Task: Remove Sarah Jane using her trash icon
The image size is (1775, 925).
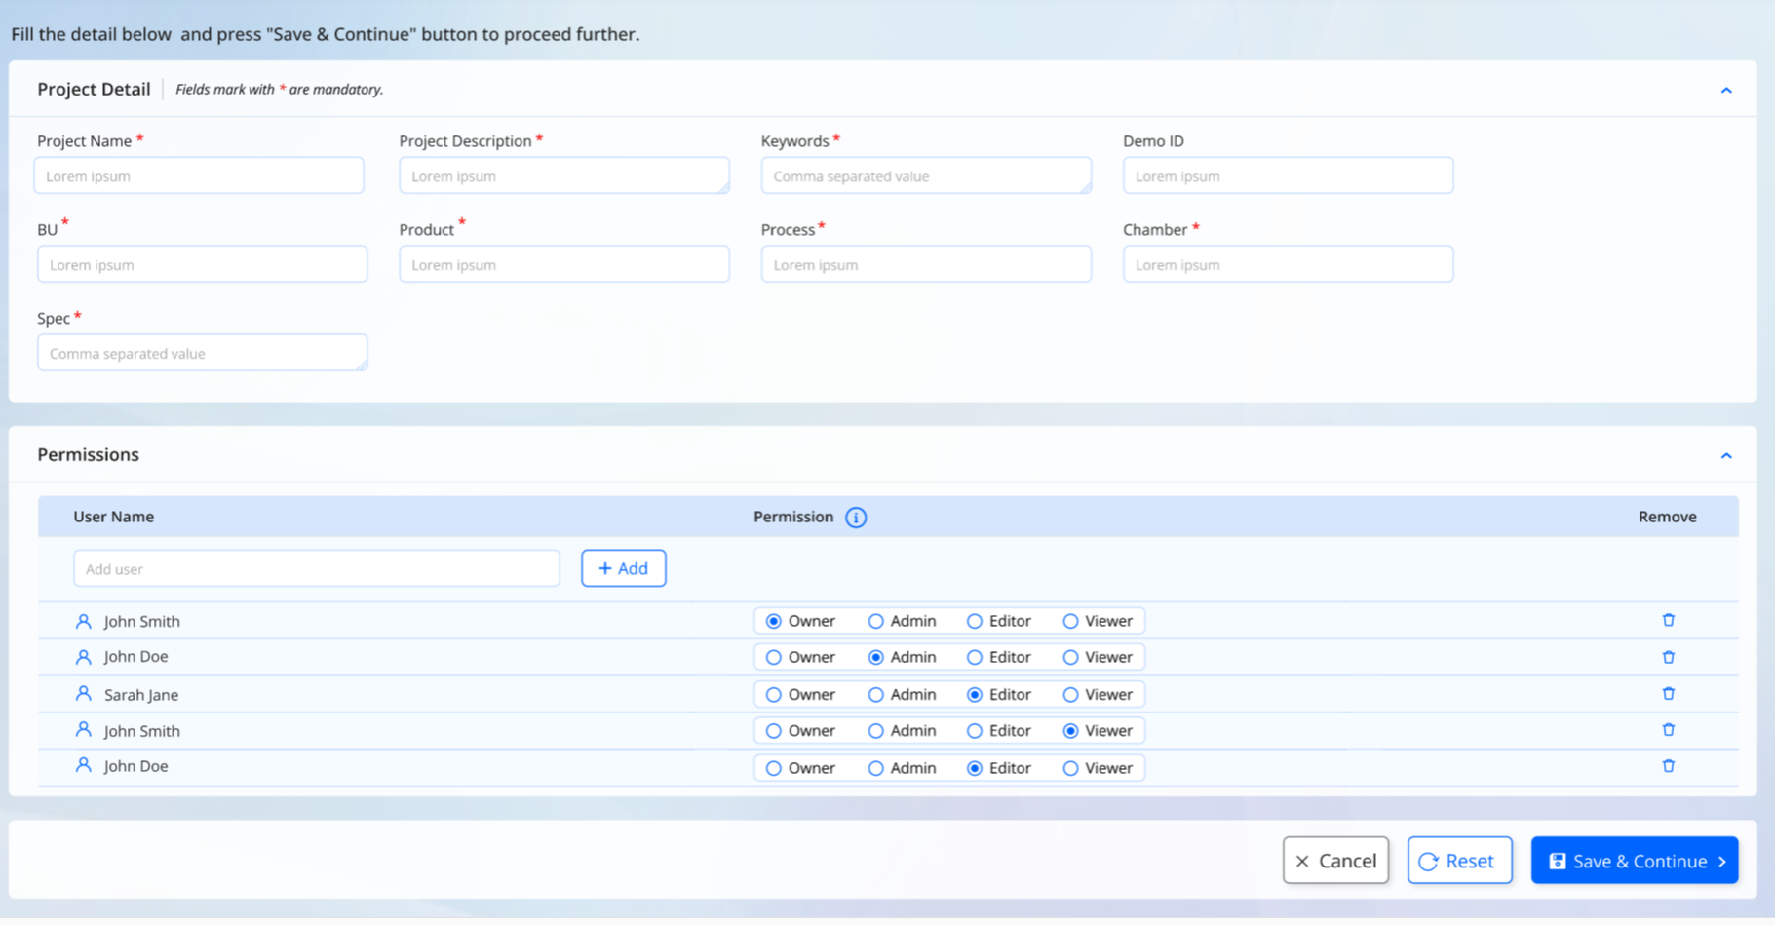Action: [1668, 694]
